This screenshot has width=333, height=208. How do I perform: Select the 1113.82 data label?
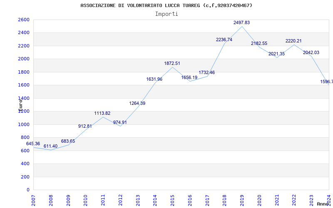pos(102,113)
